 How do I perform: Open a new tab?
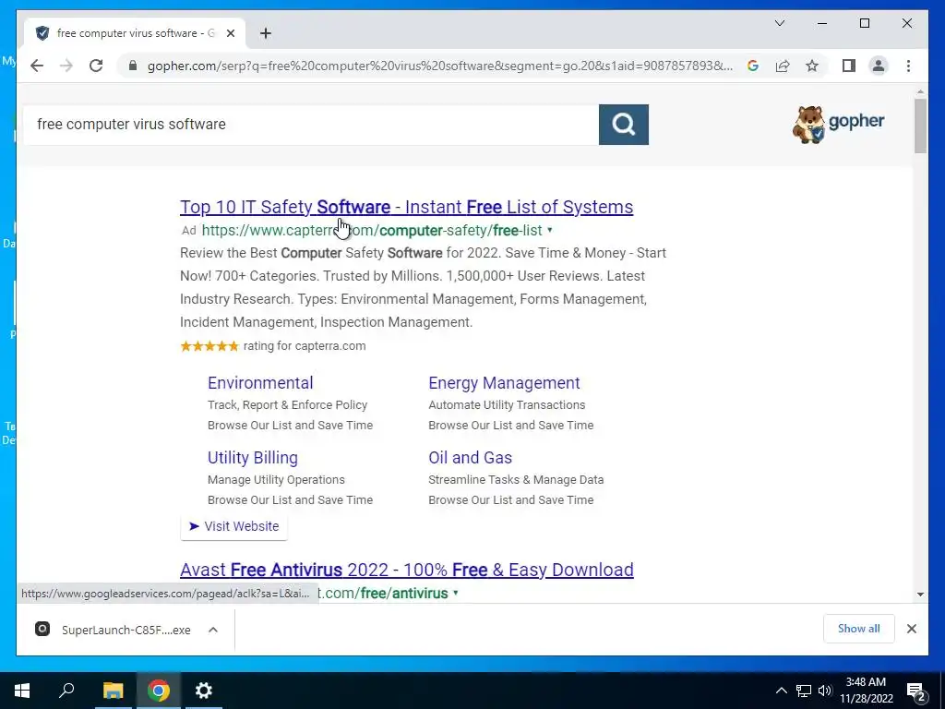(266, 33)
